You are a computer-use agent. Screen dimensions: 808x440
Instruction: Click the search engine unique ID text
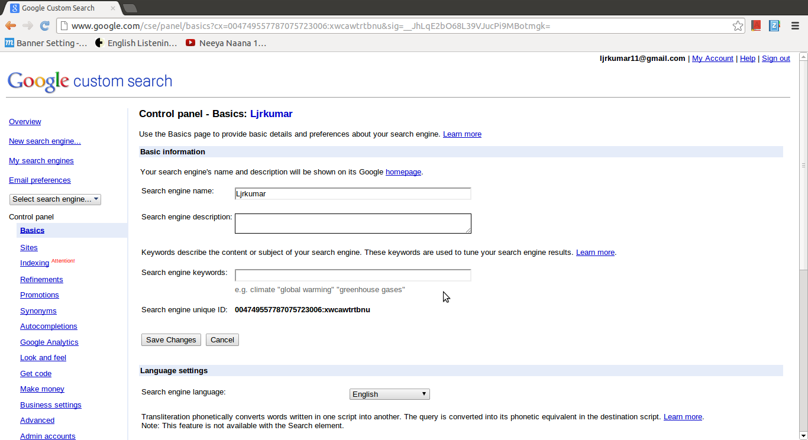[x=302, y=310]
